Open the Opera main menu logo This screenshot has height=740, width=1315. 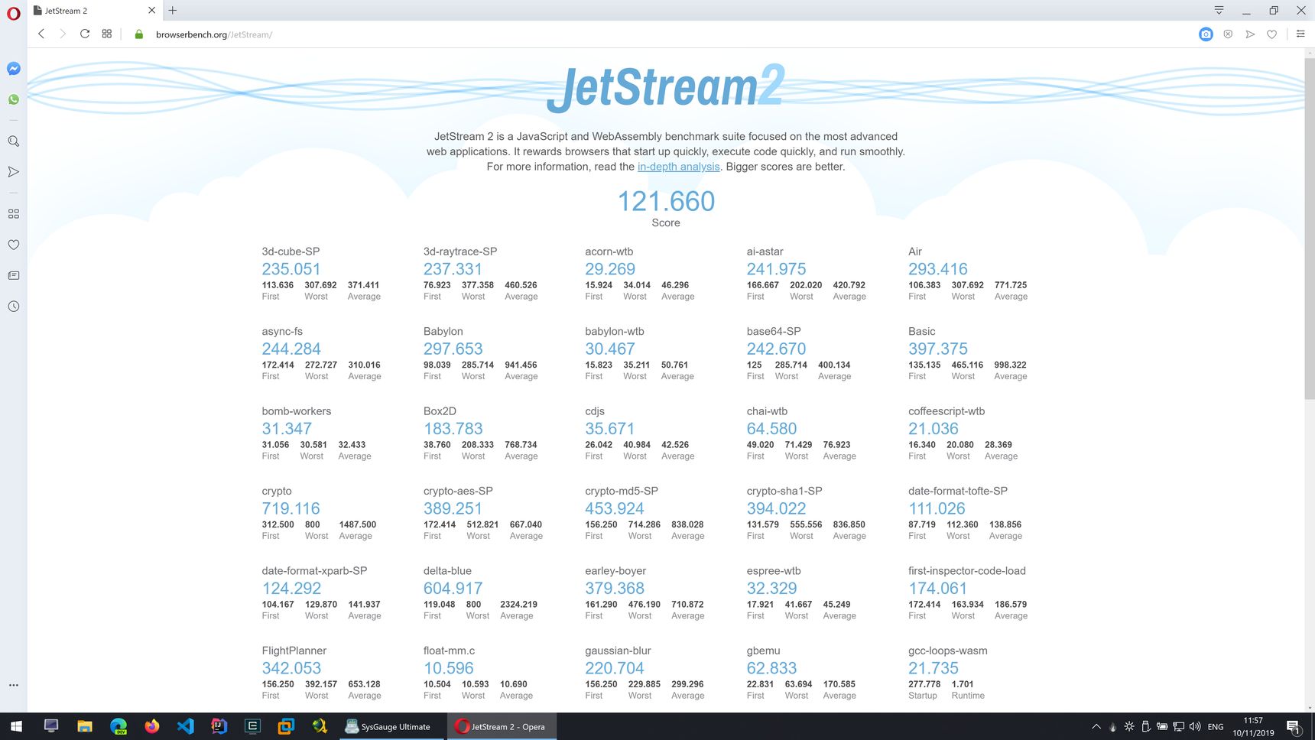[x=13, y=13]
